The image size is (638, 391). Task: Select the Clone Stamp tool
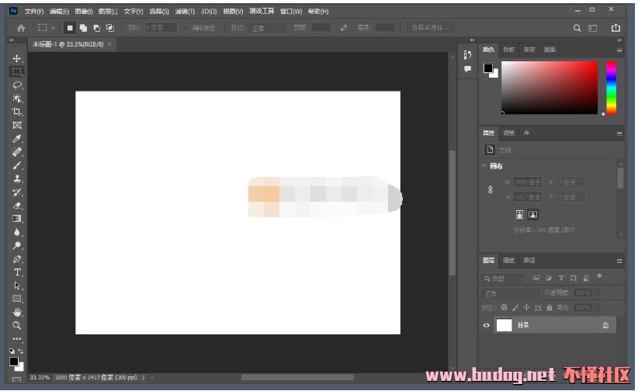[16, 178]
